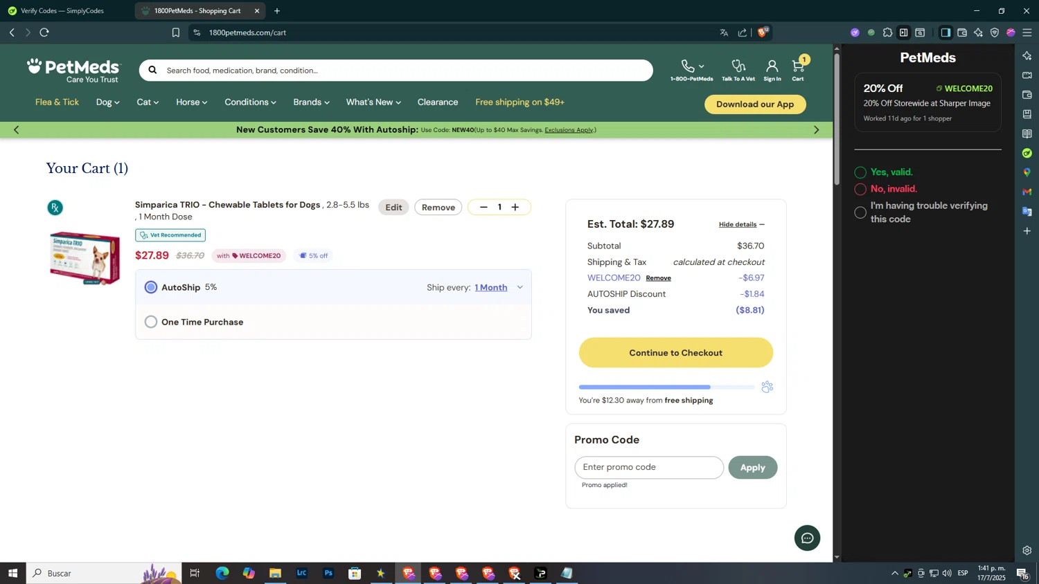Remove Simparica TRIO from cart
Image resolution: width=1039 pixels, height=584 pixels.
[438, 208]
